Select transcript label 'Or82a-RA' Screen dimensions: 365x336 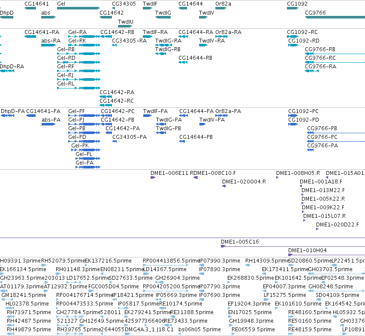[x=228, y=32]
